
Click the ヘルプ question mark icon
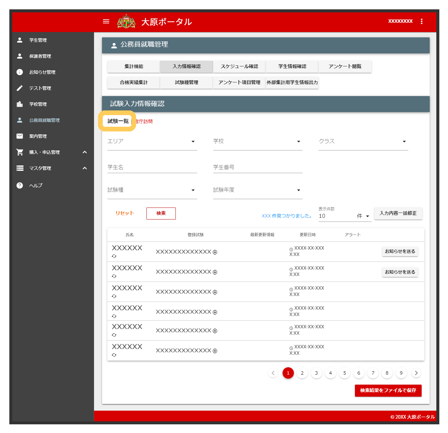pos(20,185)
